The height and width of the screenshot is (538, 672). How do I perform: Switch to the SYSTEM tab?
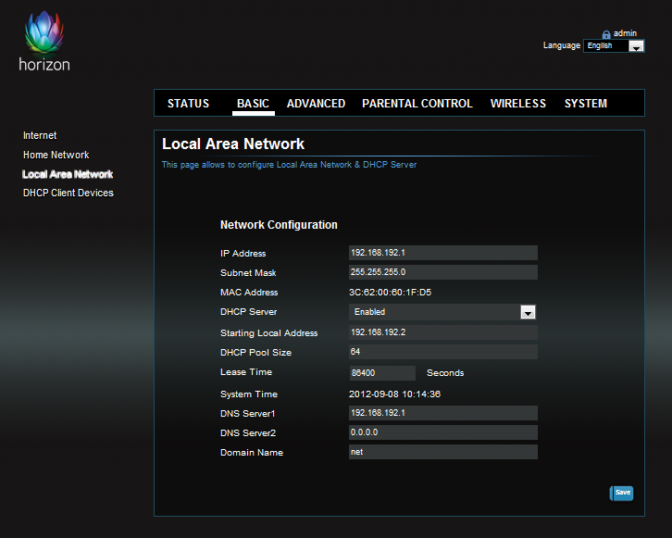[585, 104]
